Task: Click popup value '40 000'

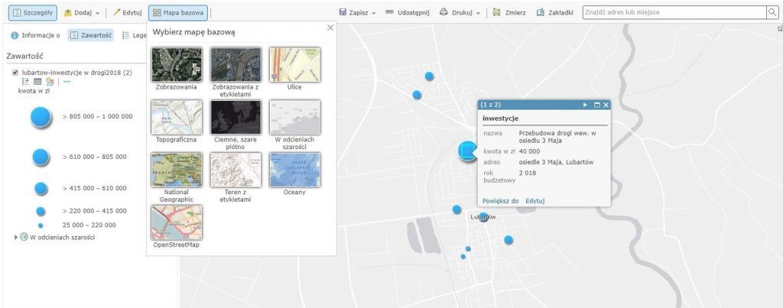Action: pyautogui.click(x=529, y=151)
